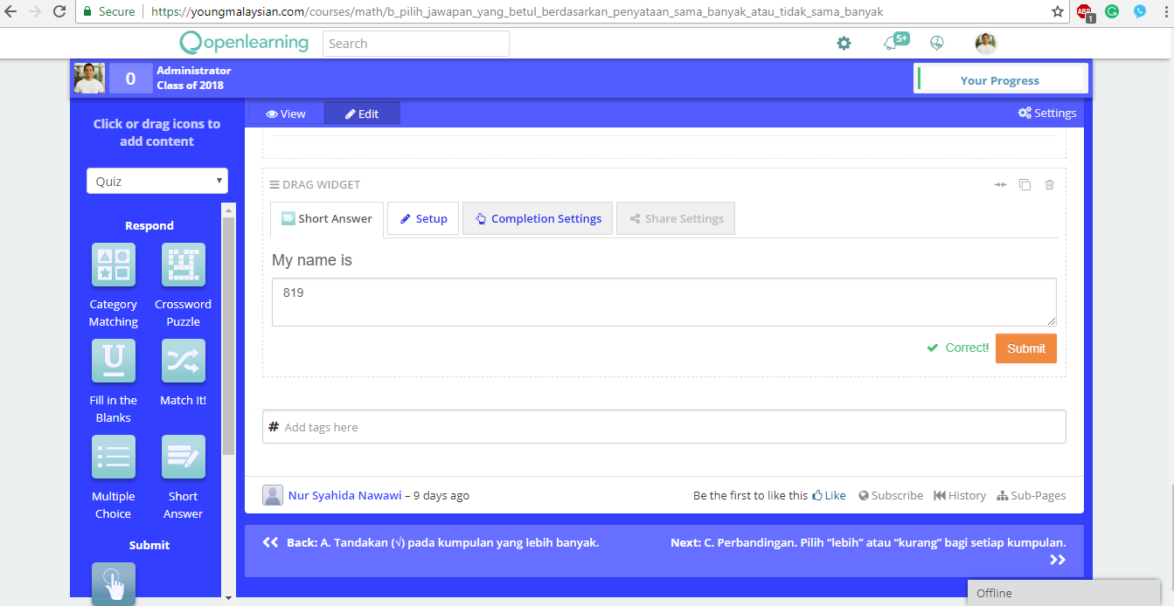Image resolution: width=1174 pixels, height=606 pixels.
Task: Switch to the Setup tab
Action: tap(423, 218)
